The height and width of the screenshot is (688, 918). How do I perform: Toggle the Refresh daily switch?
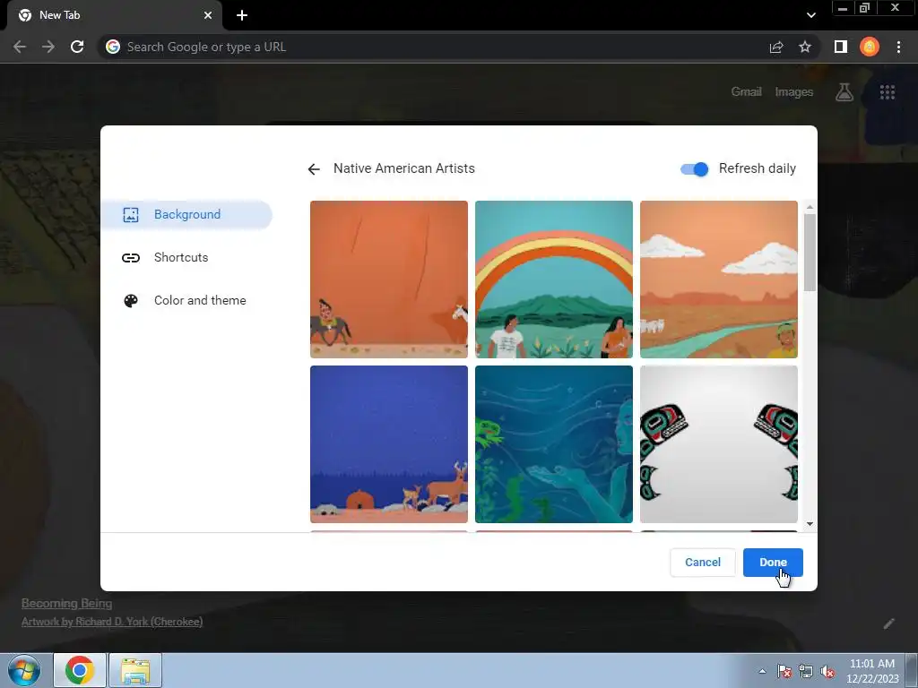click(x=695, y=169)
